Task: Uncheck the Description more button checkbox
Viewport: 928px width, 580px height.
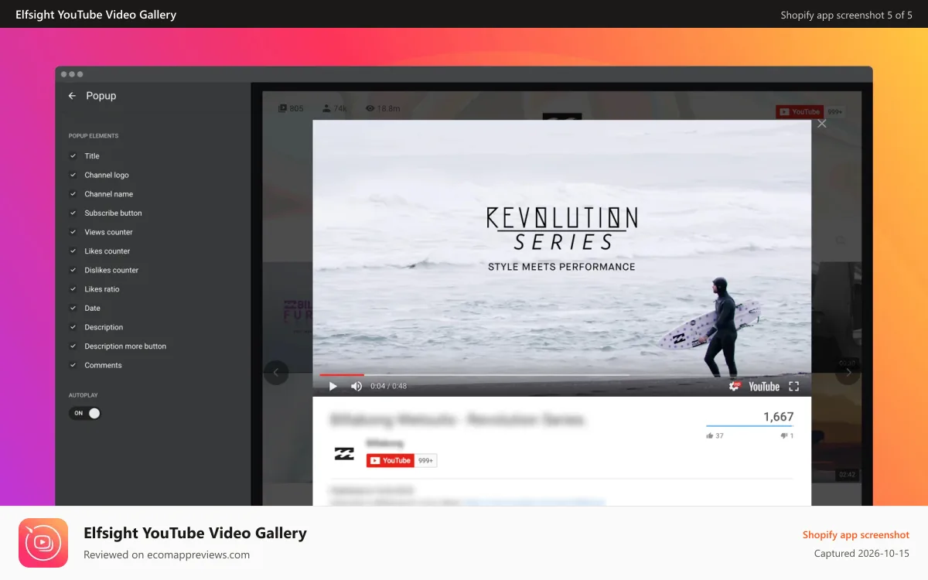Action: click(73, 346)
